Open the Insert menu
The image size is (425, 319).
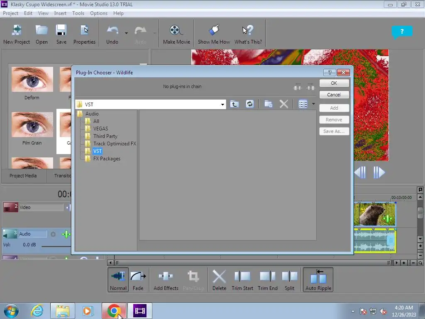[60, 13]
